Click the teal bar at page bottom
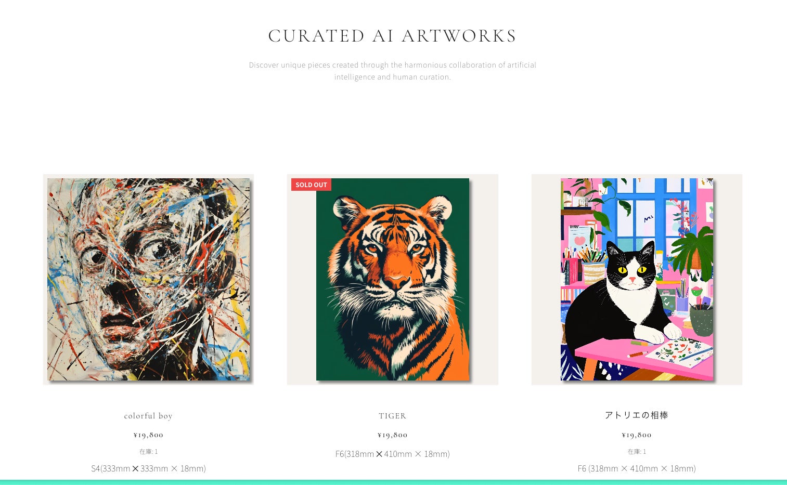The height and width of the screenshot is (485, 787). click(393, 482)
